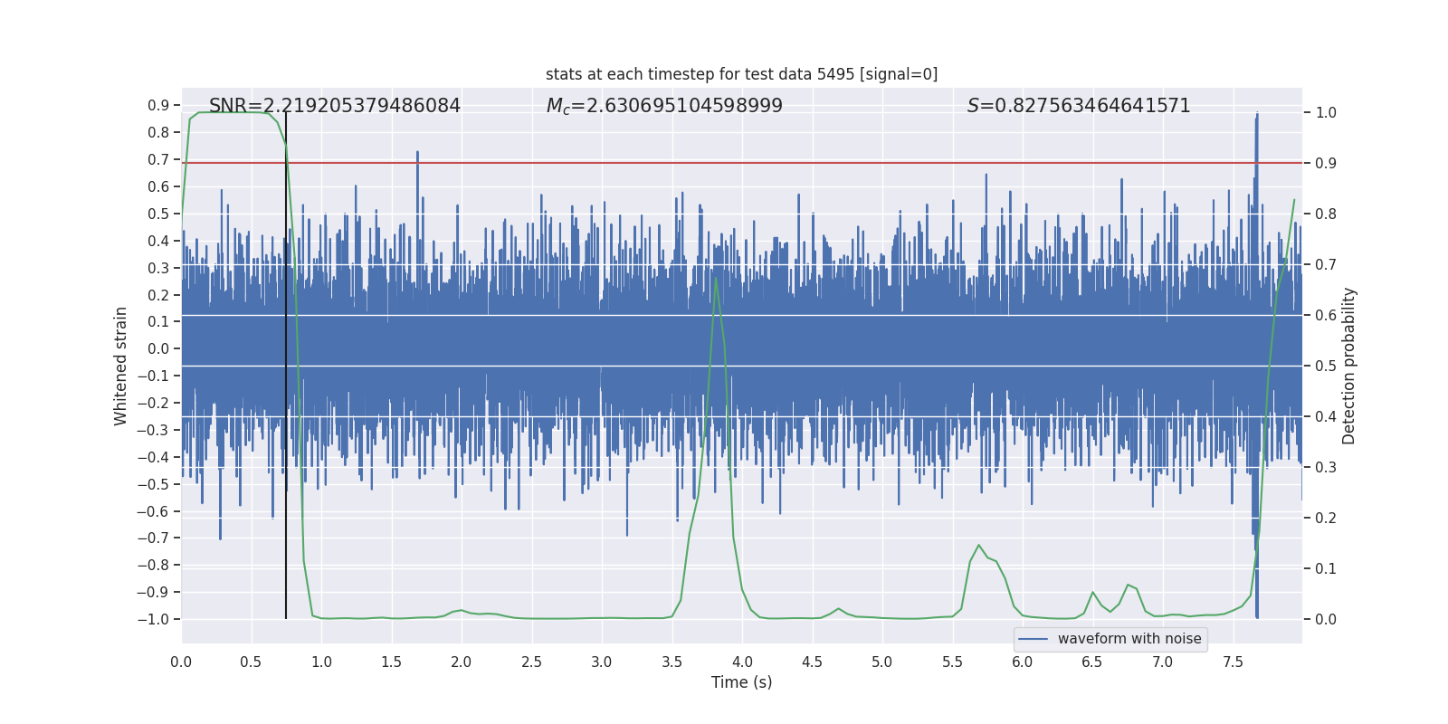Click the SNR value annotation text
The image size is (1448, 724).
[334, 106]
